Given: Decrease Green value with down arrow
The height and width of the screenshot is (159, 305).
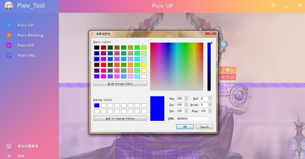Looking at the screenshot, I should coord(210,106).
